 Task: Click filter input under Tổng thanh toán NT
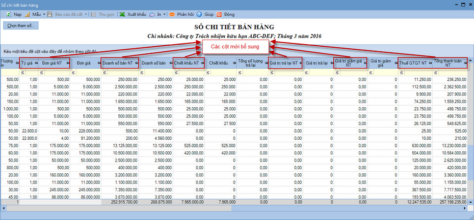pos(454,72)
